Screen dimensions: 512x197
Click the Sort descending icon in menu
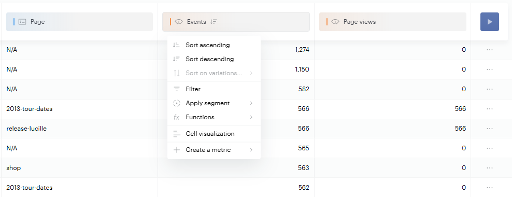pos(176,59)
